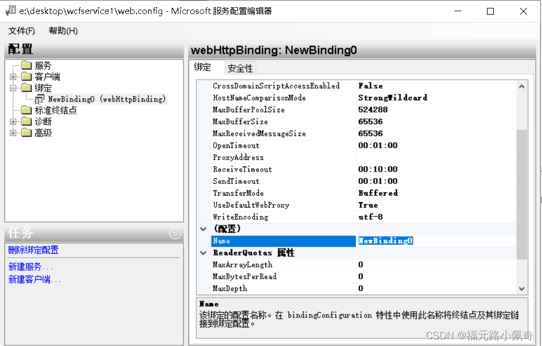Expand the 客户端 tree node
542x346 pixels.
point(13,77)
